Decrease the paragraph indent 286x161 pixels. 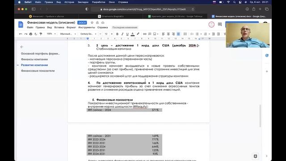pyautogui.click(x=214, y=34)
